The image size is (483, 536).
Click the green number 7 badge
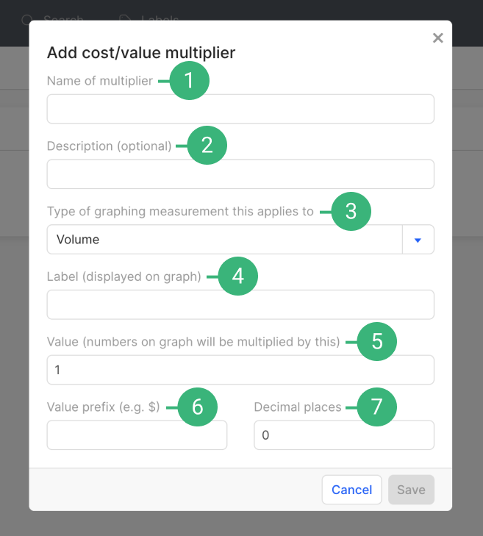coord(377,407)
